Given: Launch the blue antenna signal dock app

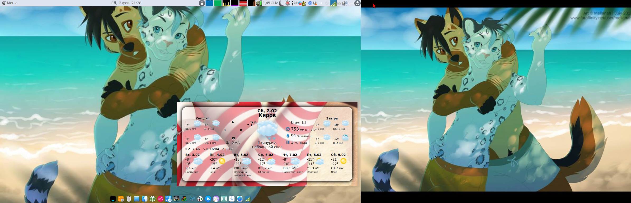Looking at the screenshot, I should click(192, 199).
